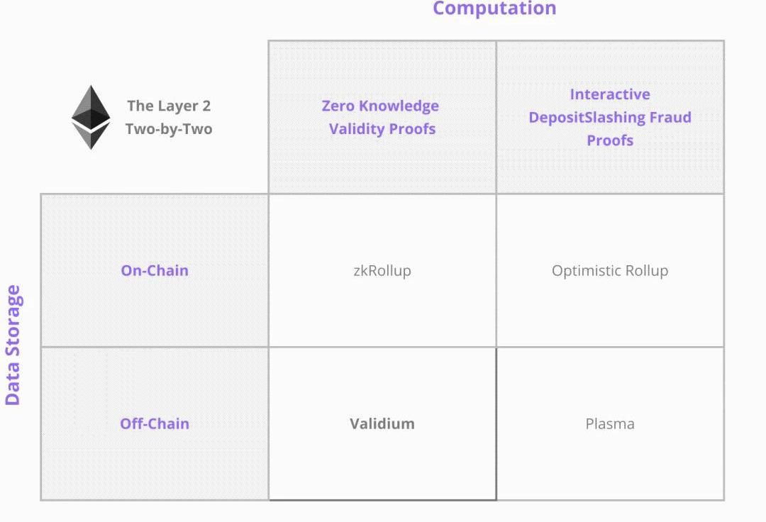Click the word "Data" in vertical label
Image resolution: width=766 pixels, height=522 pixels.
click(x=13, y=387)
